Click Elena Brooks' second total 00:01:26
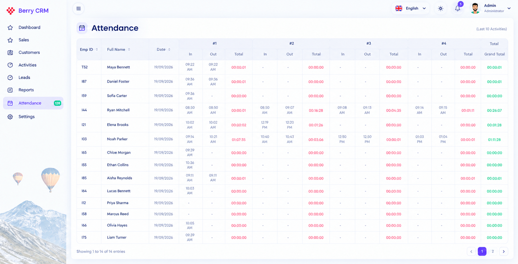Image resolution: width=518 pixels, height=264 pixels. pos(316,125)
